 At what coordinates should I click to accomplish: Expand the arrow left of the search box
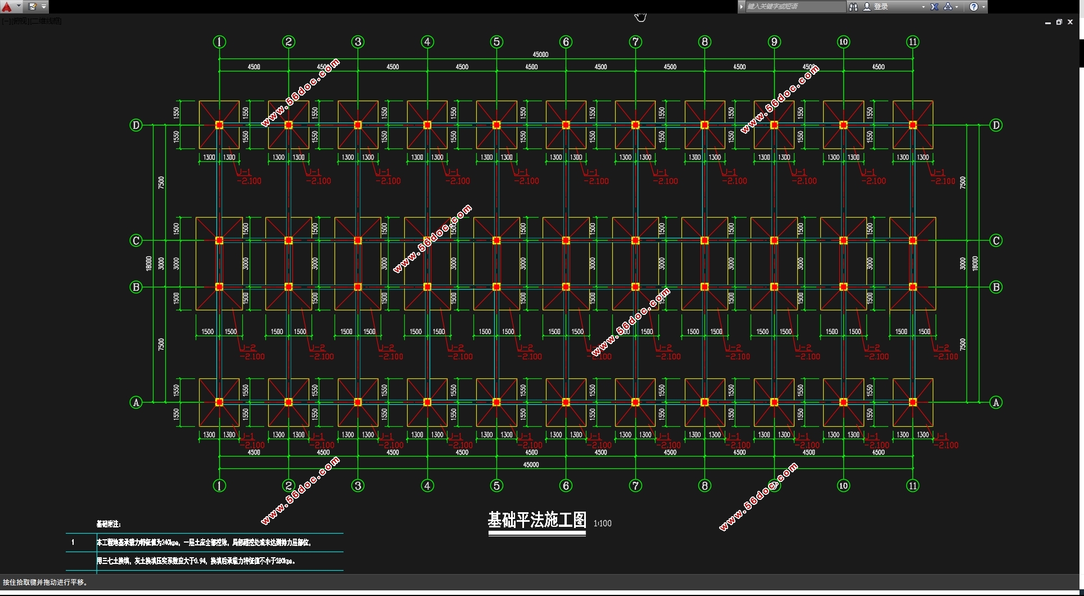[742, 7]
